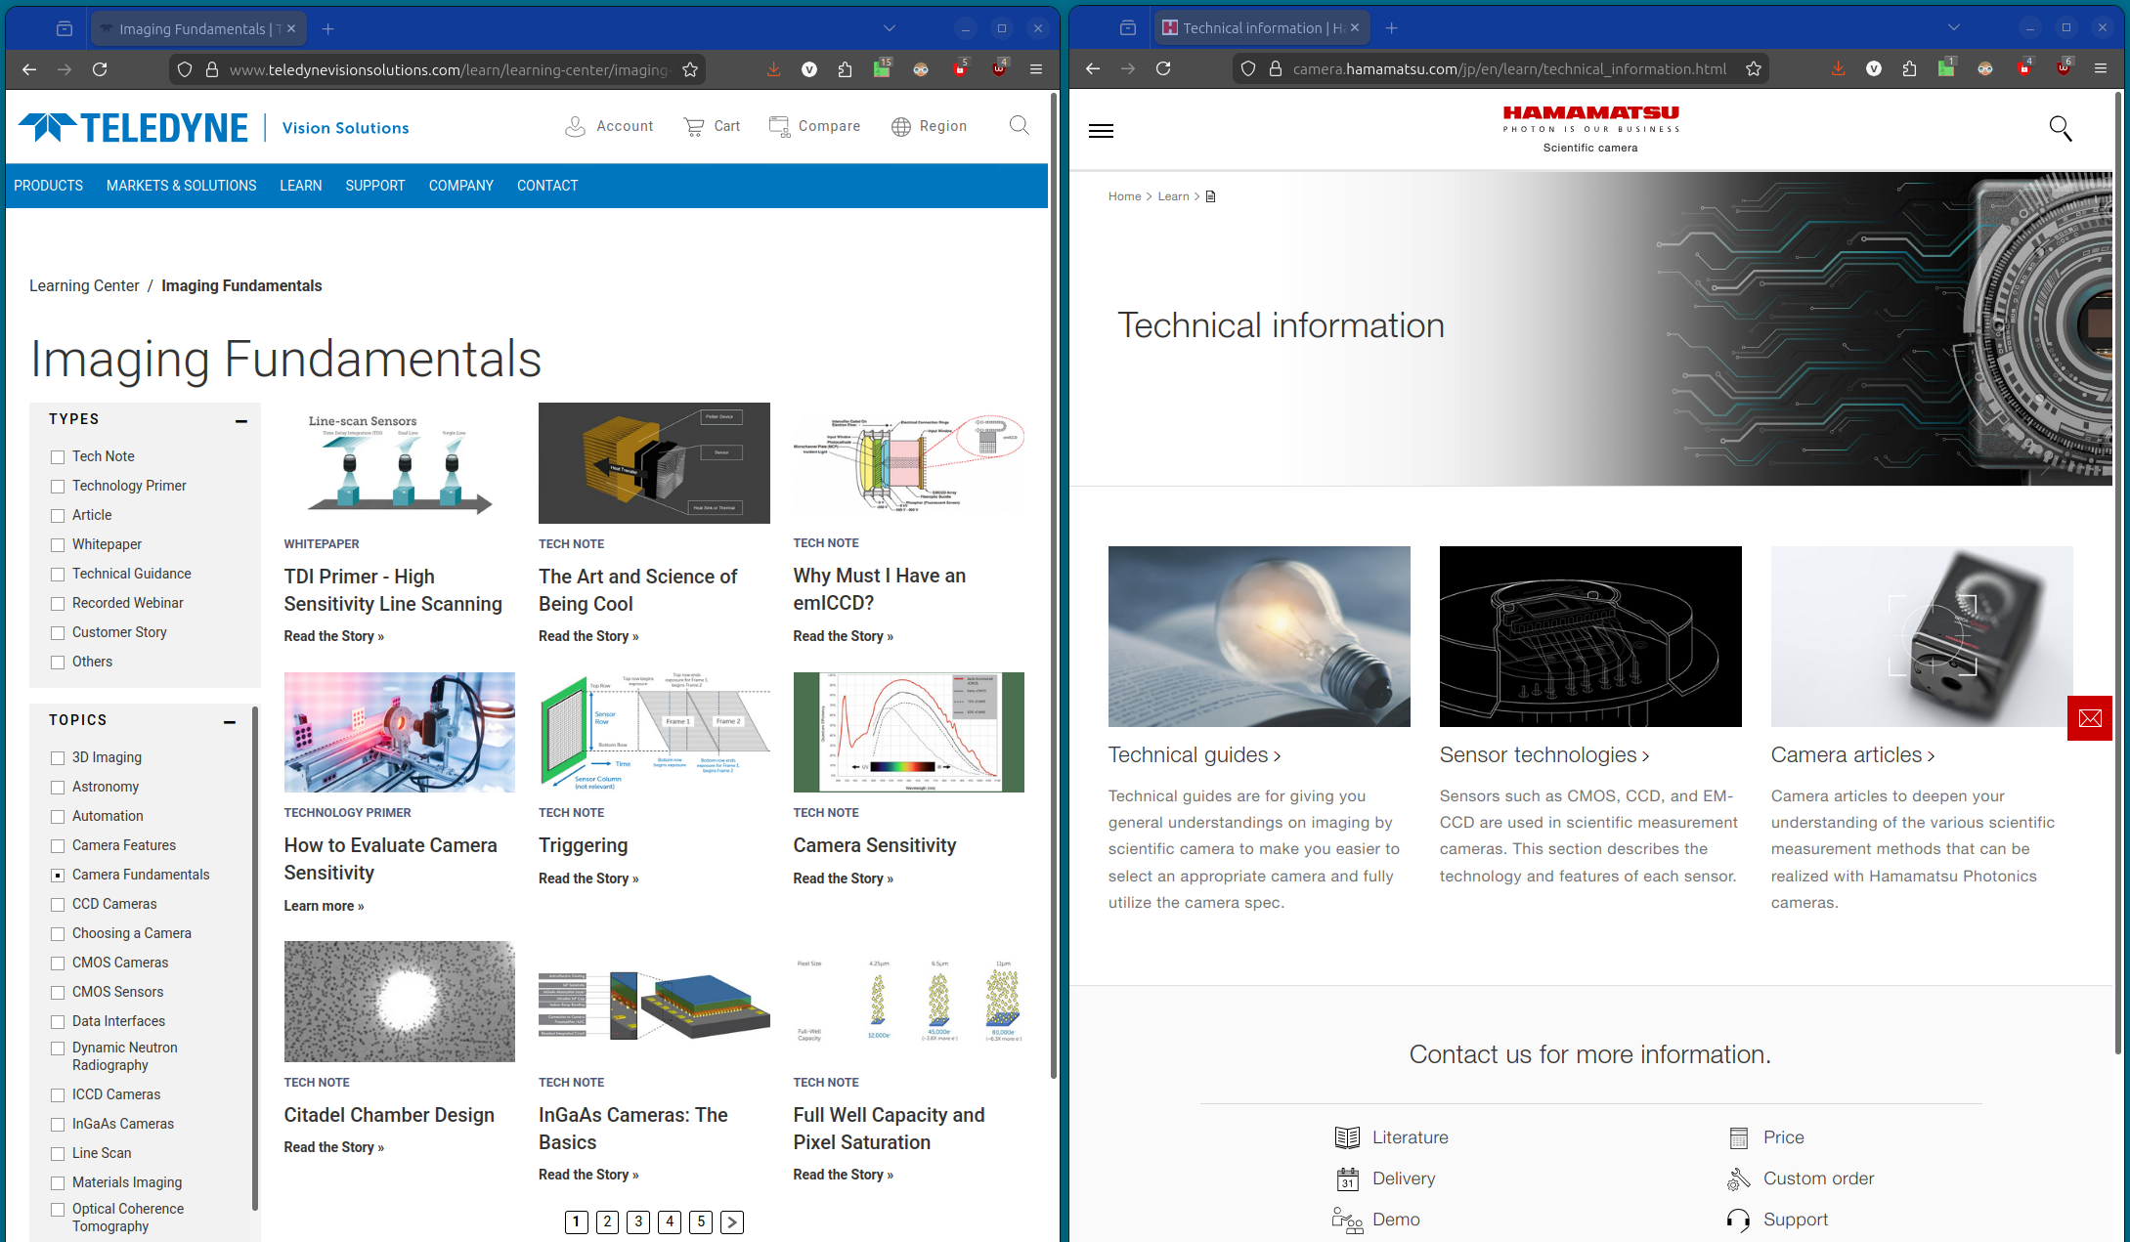Check the Tech Note checkbox
Viewport: 2130px width, 1242px height.
pyautogui.click(x=58, y=457)
